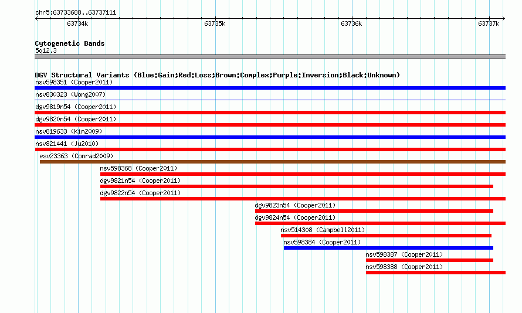Open nsv819633 (Kim2009) variant label
This screenshot has width=522, height=313.
point(69,131)
